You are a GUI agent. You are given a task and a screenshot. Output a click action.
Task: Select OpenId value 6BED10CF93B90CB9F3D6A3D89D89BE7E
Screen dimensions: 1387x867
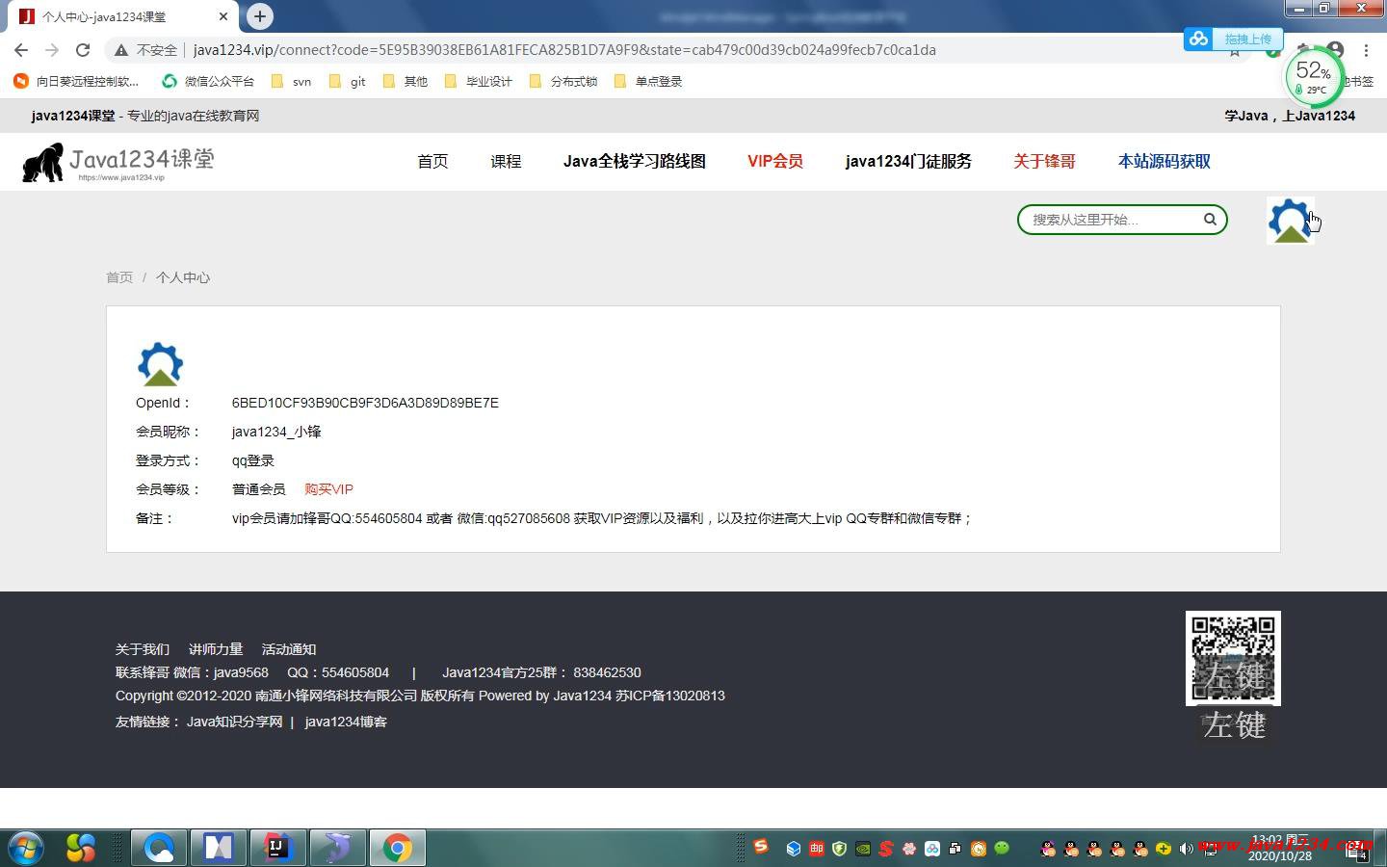coord(365,403)
